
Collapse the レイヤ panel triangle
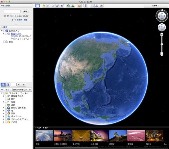pos(2,90)
